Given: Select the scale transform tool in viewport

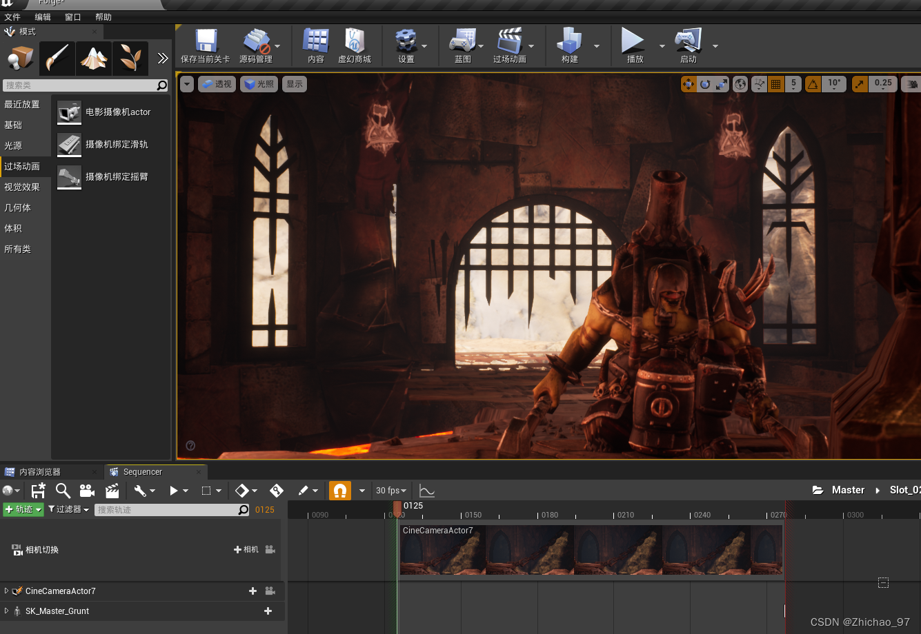Looking at the screenshot, I should click(722, 84).
